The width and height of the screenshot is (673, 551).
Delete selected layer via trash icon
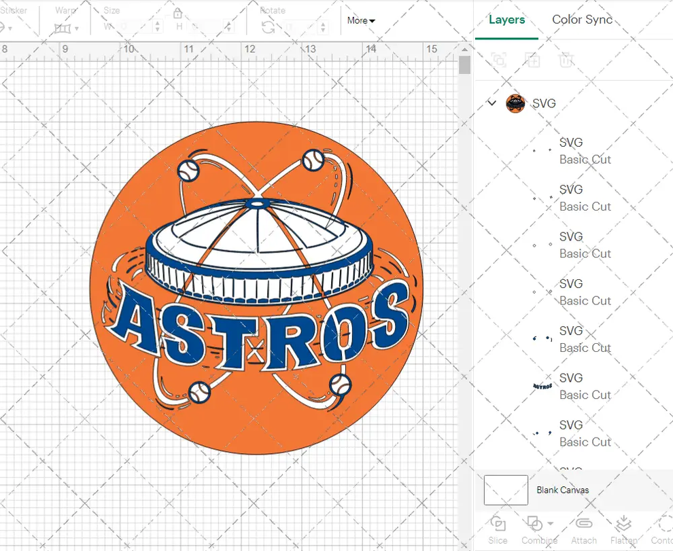566,60
